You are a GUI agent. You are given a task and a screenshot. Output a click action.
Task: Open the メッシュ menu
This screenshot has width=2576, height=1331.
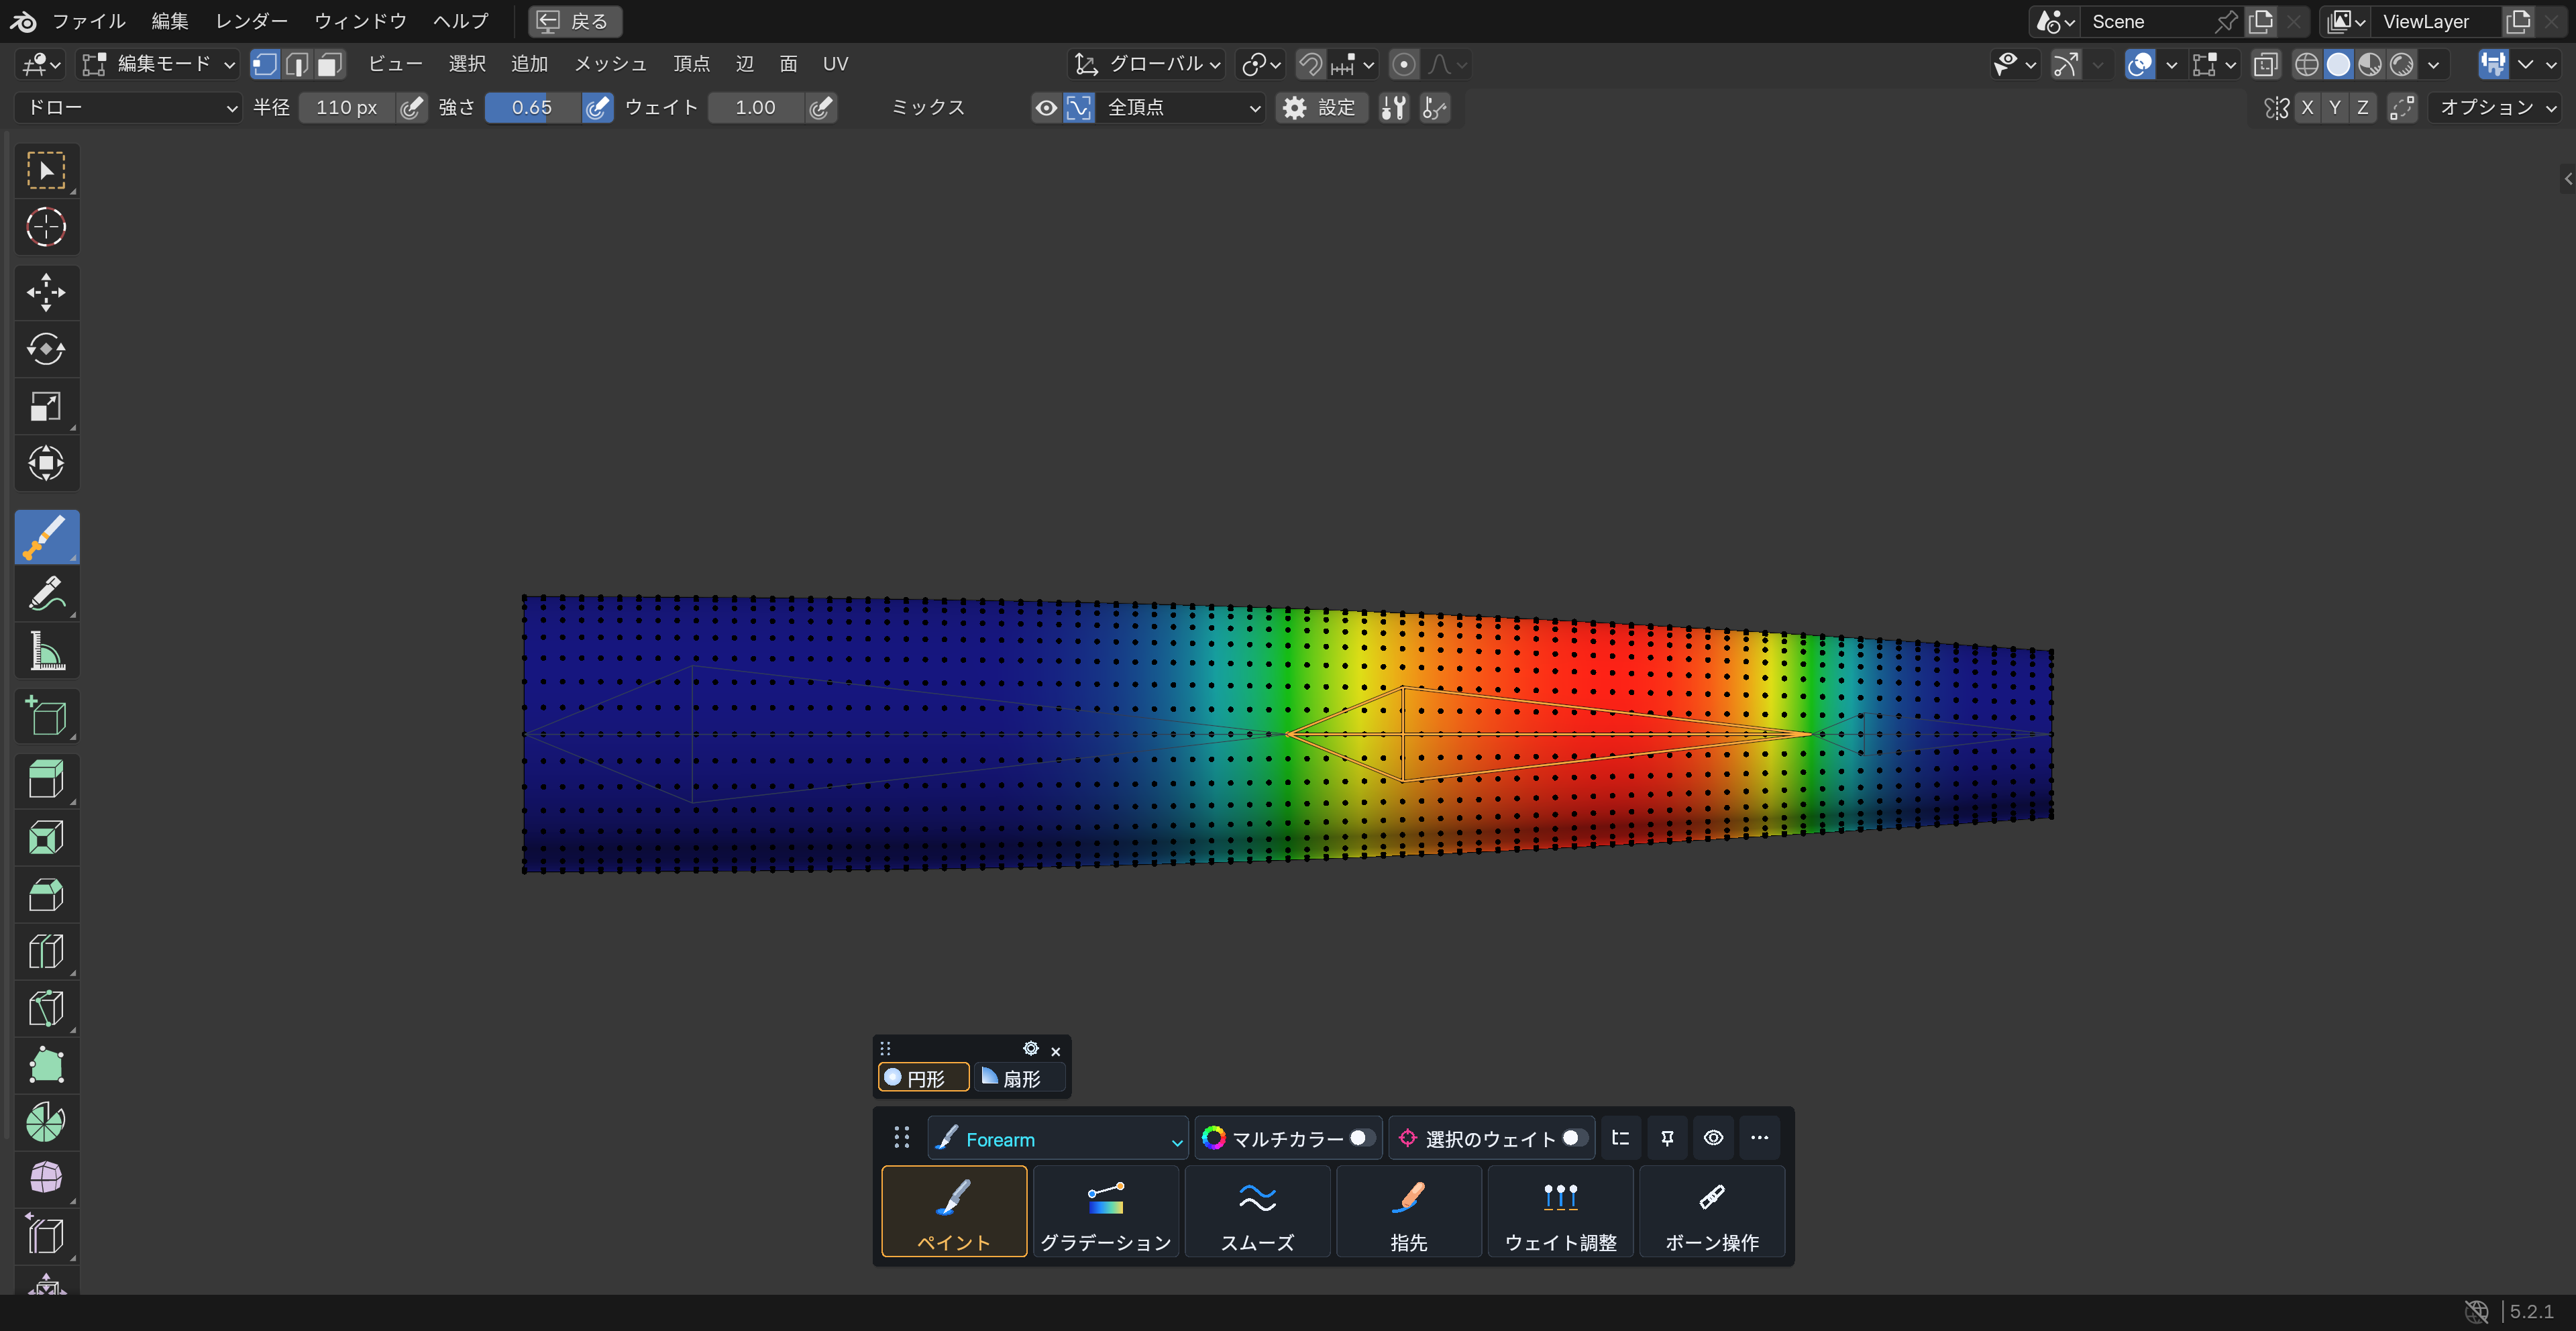point(610,64)
